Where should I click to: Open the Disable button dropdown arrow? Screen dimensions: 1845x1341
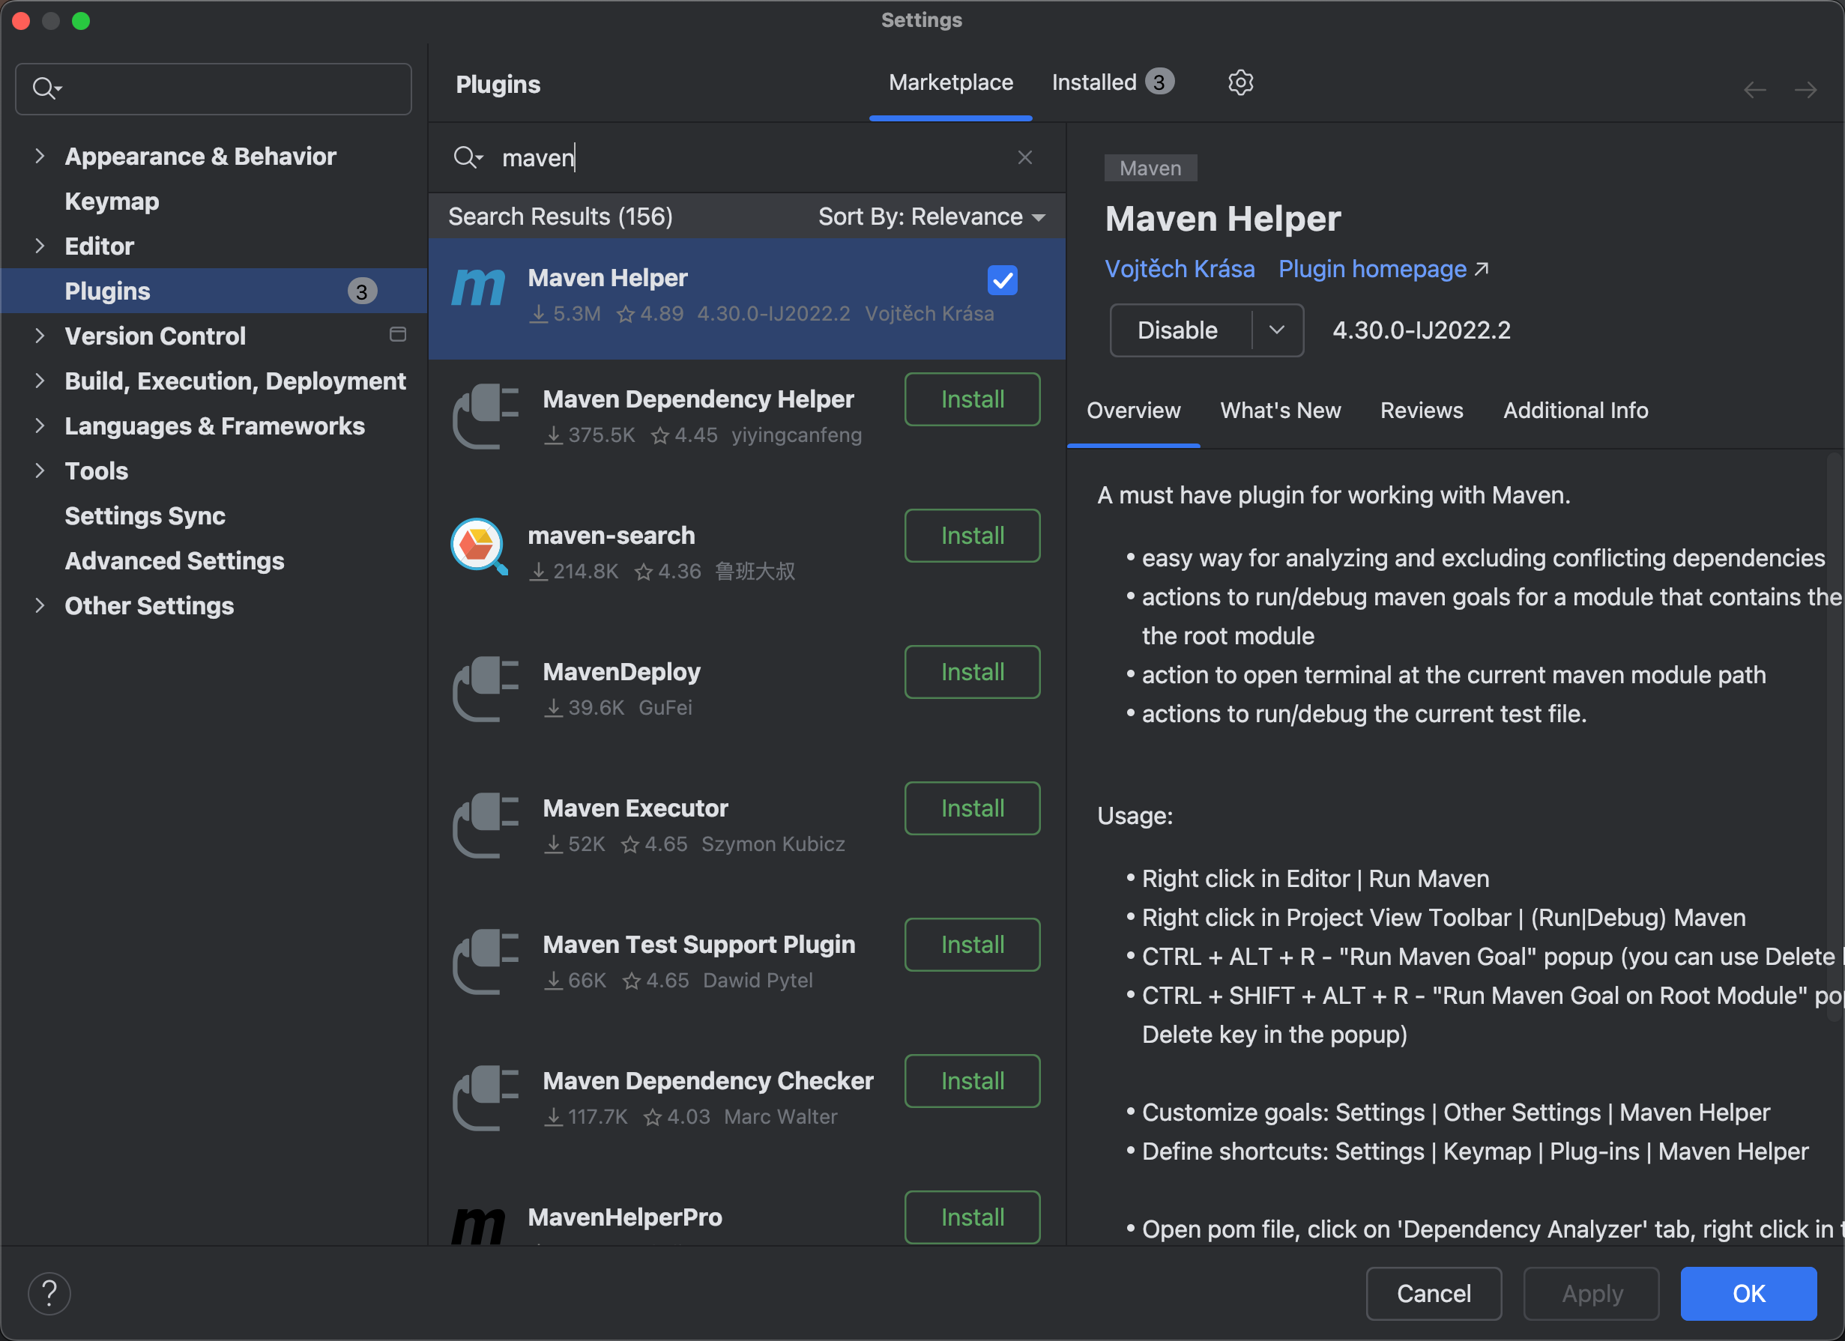pos(1276,330)
